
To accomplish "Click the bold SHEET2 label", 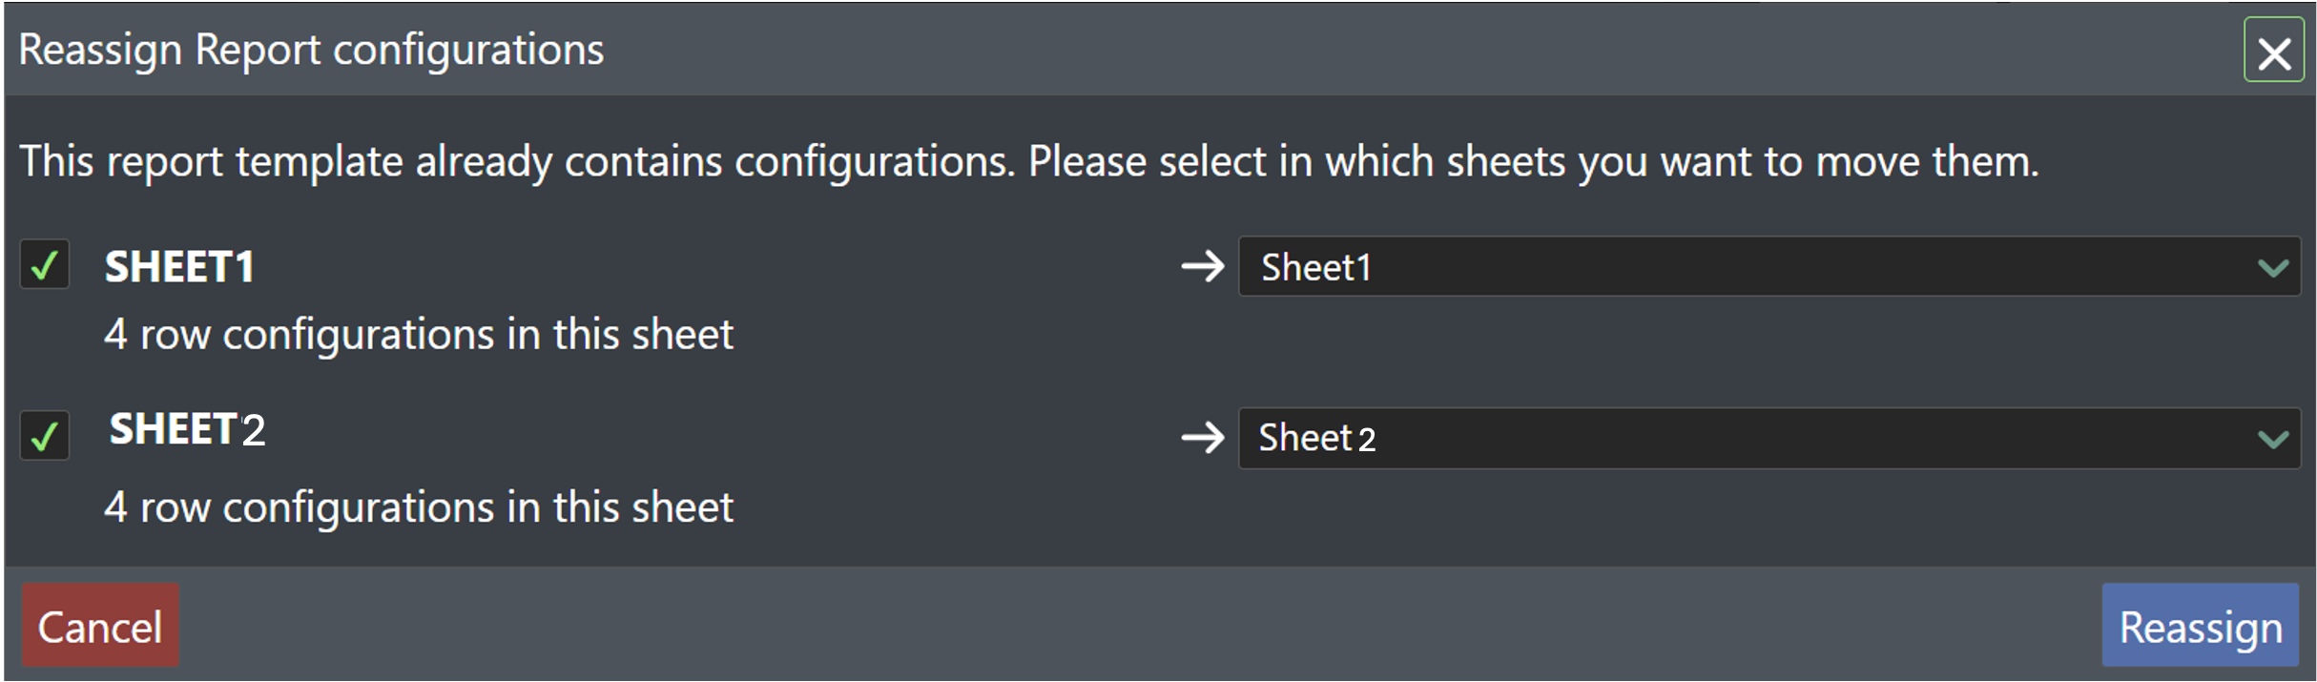I will (187, 430).
